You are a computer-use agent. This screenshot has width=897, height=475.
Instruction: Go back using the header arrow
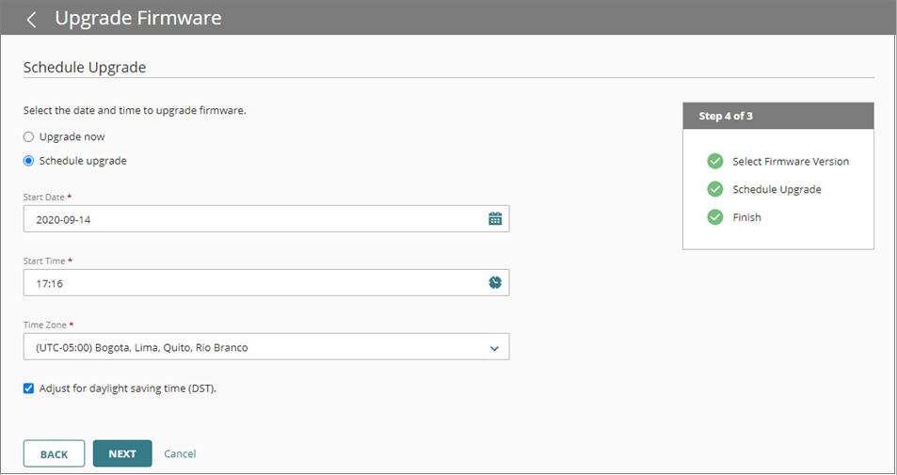[x=31, y=20]
